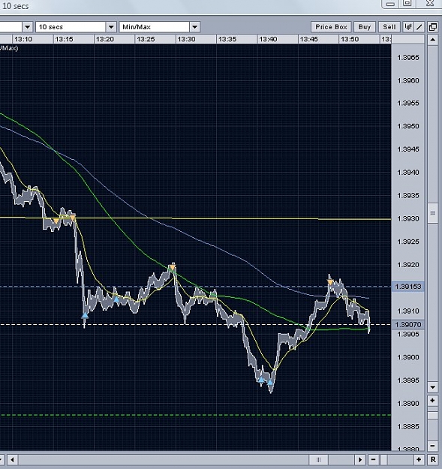Image resolution: width=442 pixels, height=469 pixels.
Task: Click the 1.39153 price level label
Action: [408, 287]
